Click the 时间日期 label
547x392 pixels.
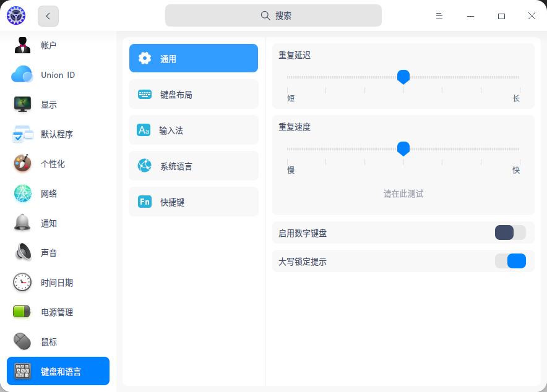coord(57,283)
